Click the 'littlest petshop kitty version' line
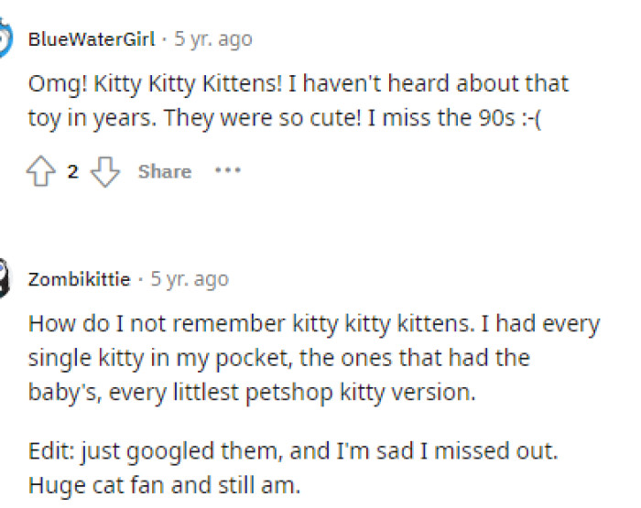641x508 pixels. coord(252,393)
